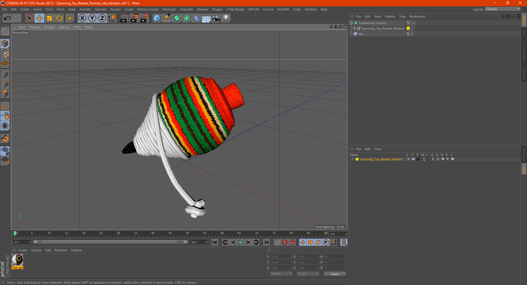The image size is (527, 285).
Task: Go to start of animation
Action: tap(215, 242)
